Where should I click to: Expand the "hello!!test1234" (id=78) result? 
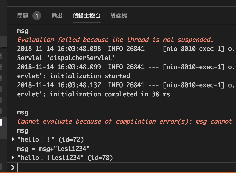point(13,158)
